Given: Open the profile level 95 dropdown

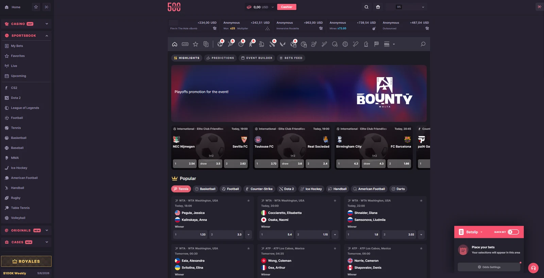Looking at the screenshot, I should click(x=406, y=7).
